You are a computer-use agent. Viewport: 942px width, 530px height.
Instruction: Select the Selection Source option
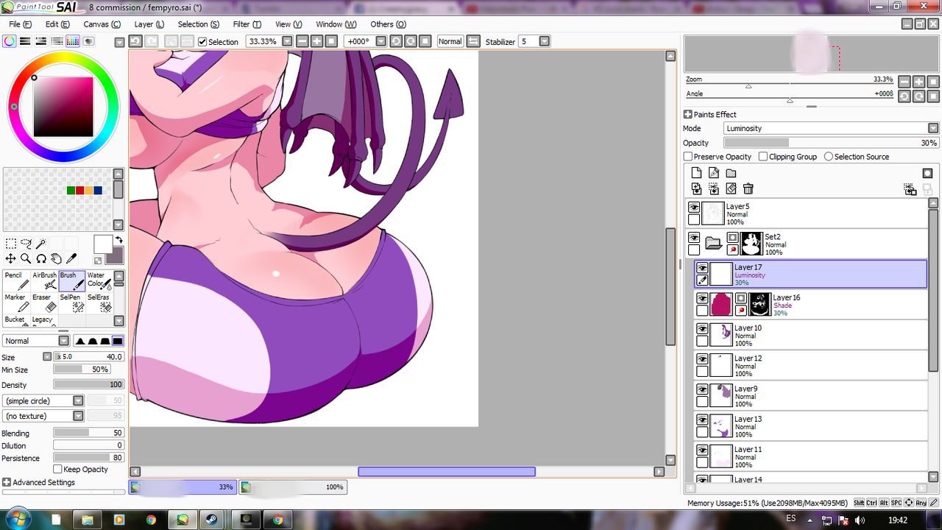click(x=829, y=157)
